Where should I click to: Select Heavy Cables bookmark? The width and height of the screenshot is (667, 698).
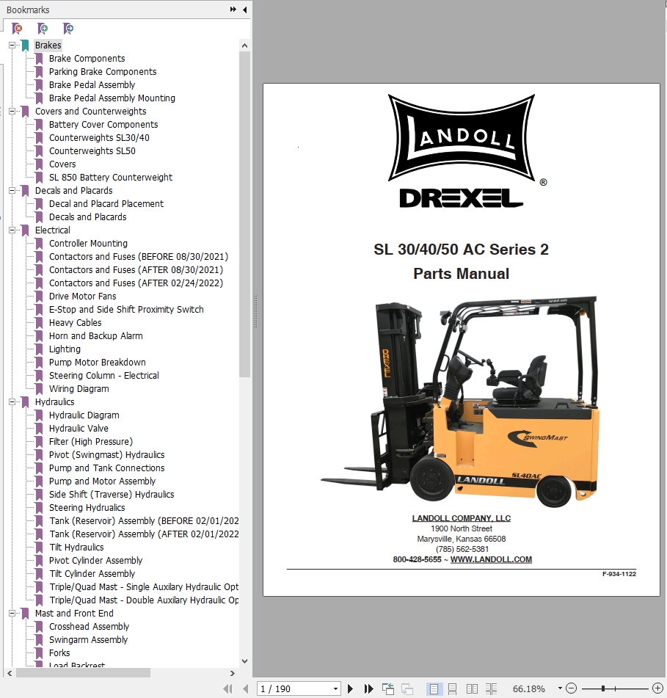tap(75, 323)
